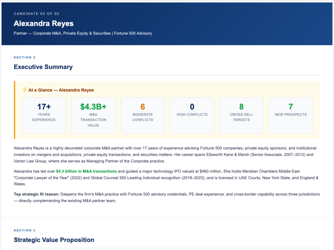Click 'Corporate Lawyer of the Year' award text
The image size is (334, 250).
tap(41, 178)
